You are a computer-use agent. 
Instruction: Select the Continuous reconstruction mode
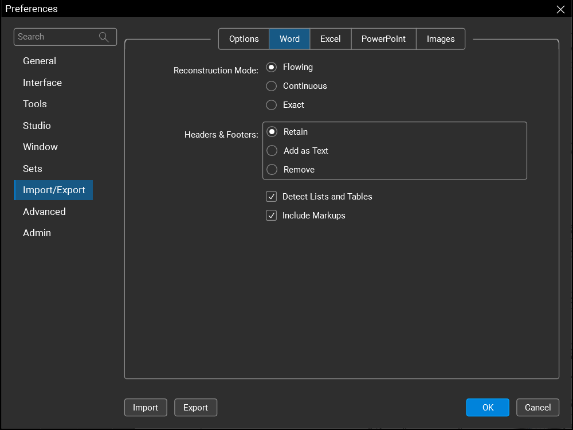tap(272, 86)
